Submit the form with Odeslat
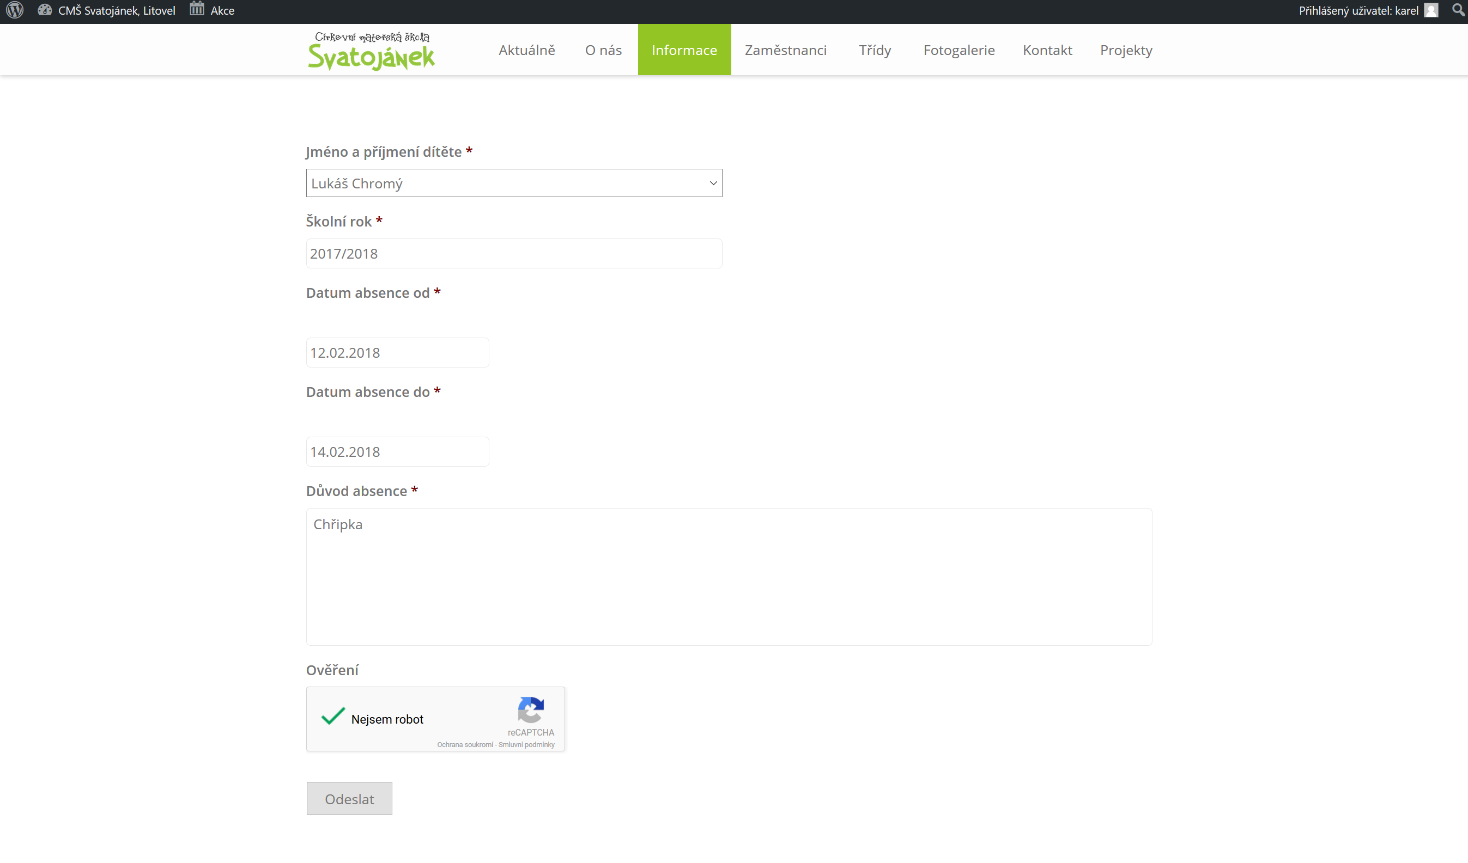 (x=349, y=799)
